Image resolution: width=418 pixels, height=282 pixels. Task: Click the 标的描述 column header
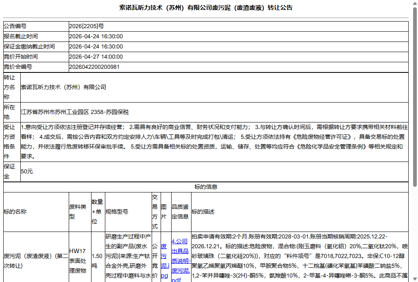tap(300, 212)
